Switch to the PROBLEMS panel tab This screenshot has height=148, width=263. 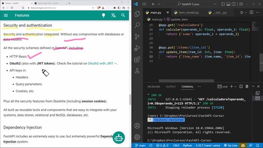coord(154,87)
